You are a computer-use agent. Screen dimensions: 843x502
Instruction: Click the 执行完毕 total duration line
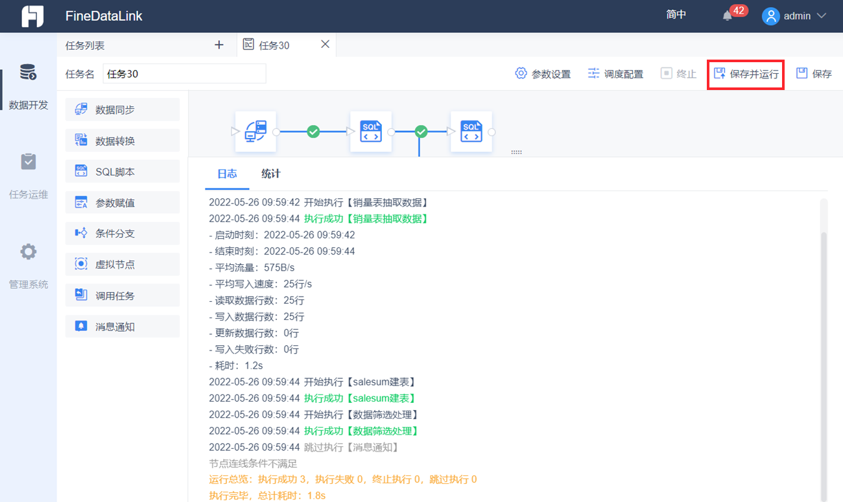(267, 496)
